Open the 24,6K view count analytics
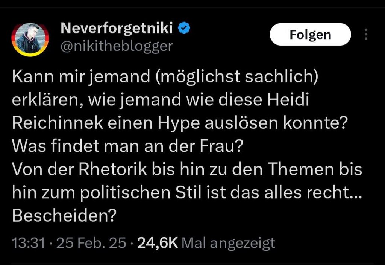385x265 pixels. pyautogui.click(x=158, y=243)
